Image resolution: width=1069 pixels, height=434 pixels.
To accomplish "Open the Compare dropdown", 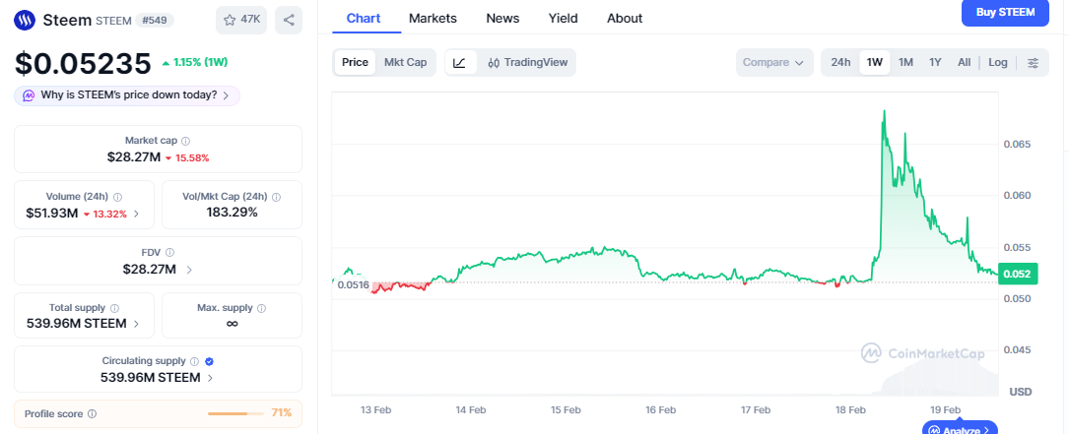I will click(x=774, y=63).
